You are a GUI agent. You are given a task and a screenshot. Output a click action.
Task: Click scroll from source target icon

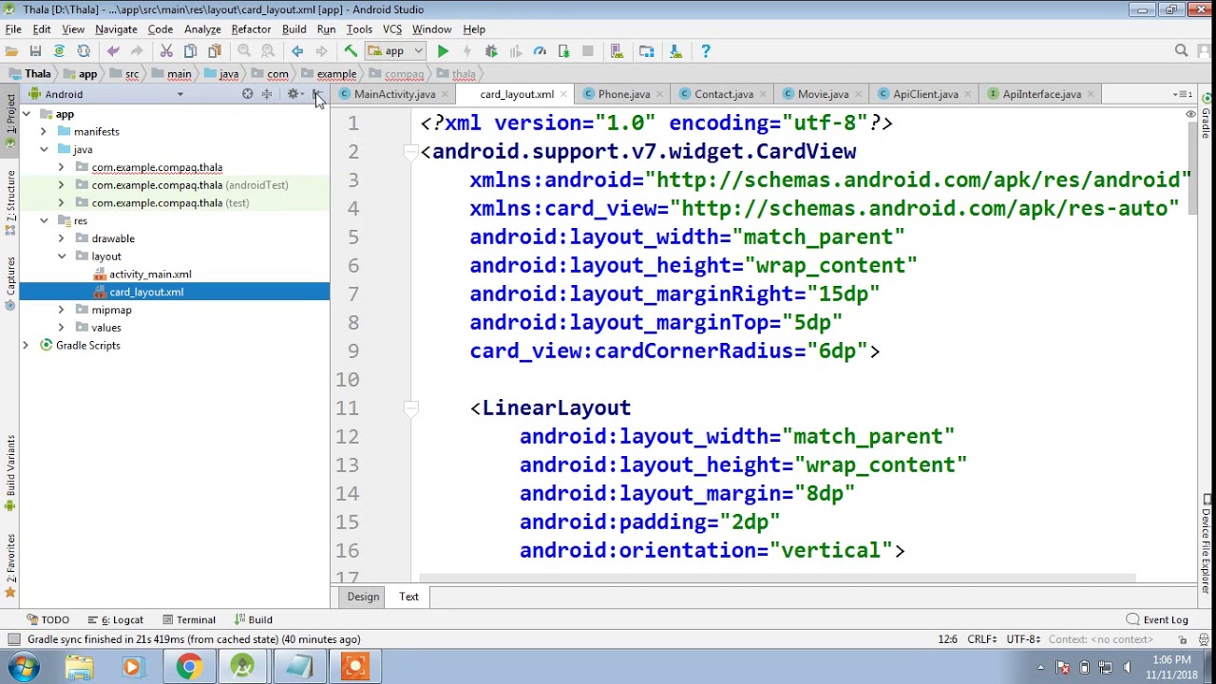point(247,94)
